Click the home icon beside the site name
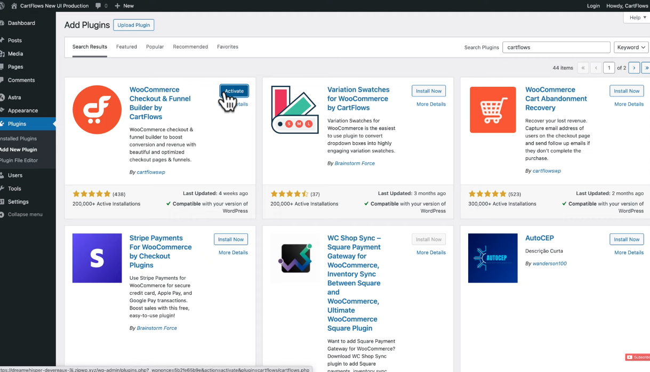Image resolution: width=650 pixels, height=372 pixels. (14, 6)
